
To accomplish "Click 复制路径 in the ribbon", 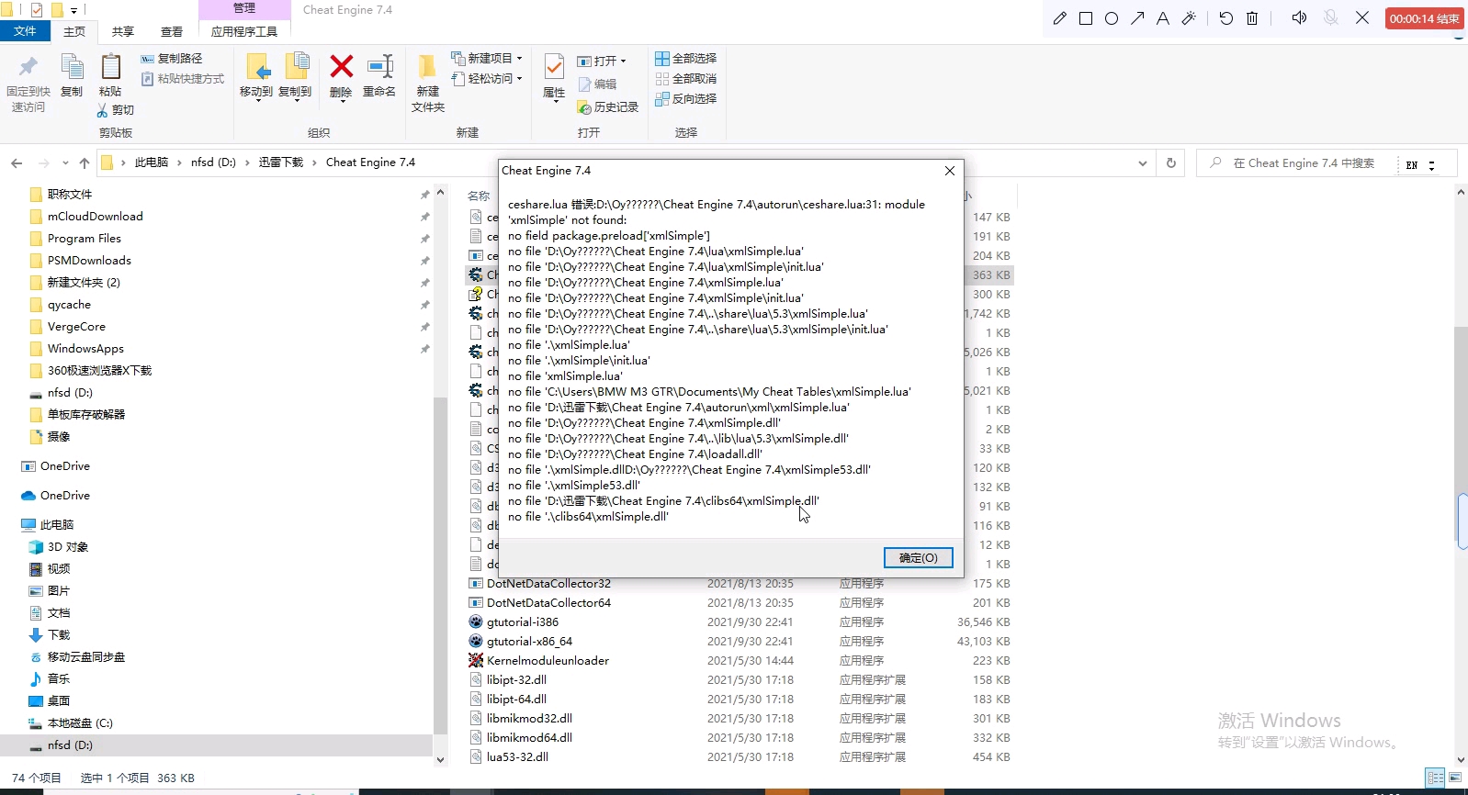I will click(x=172, y=58).
